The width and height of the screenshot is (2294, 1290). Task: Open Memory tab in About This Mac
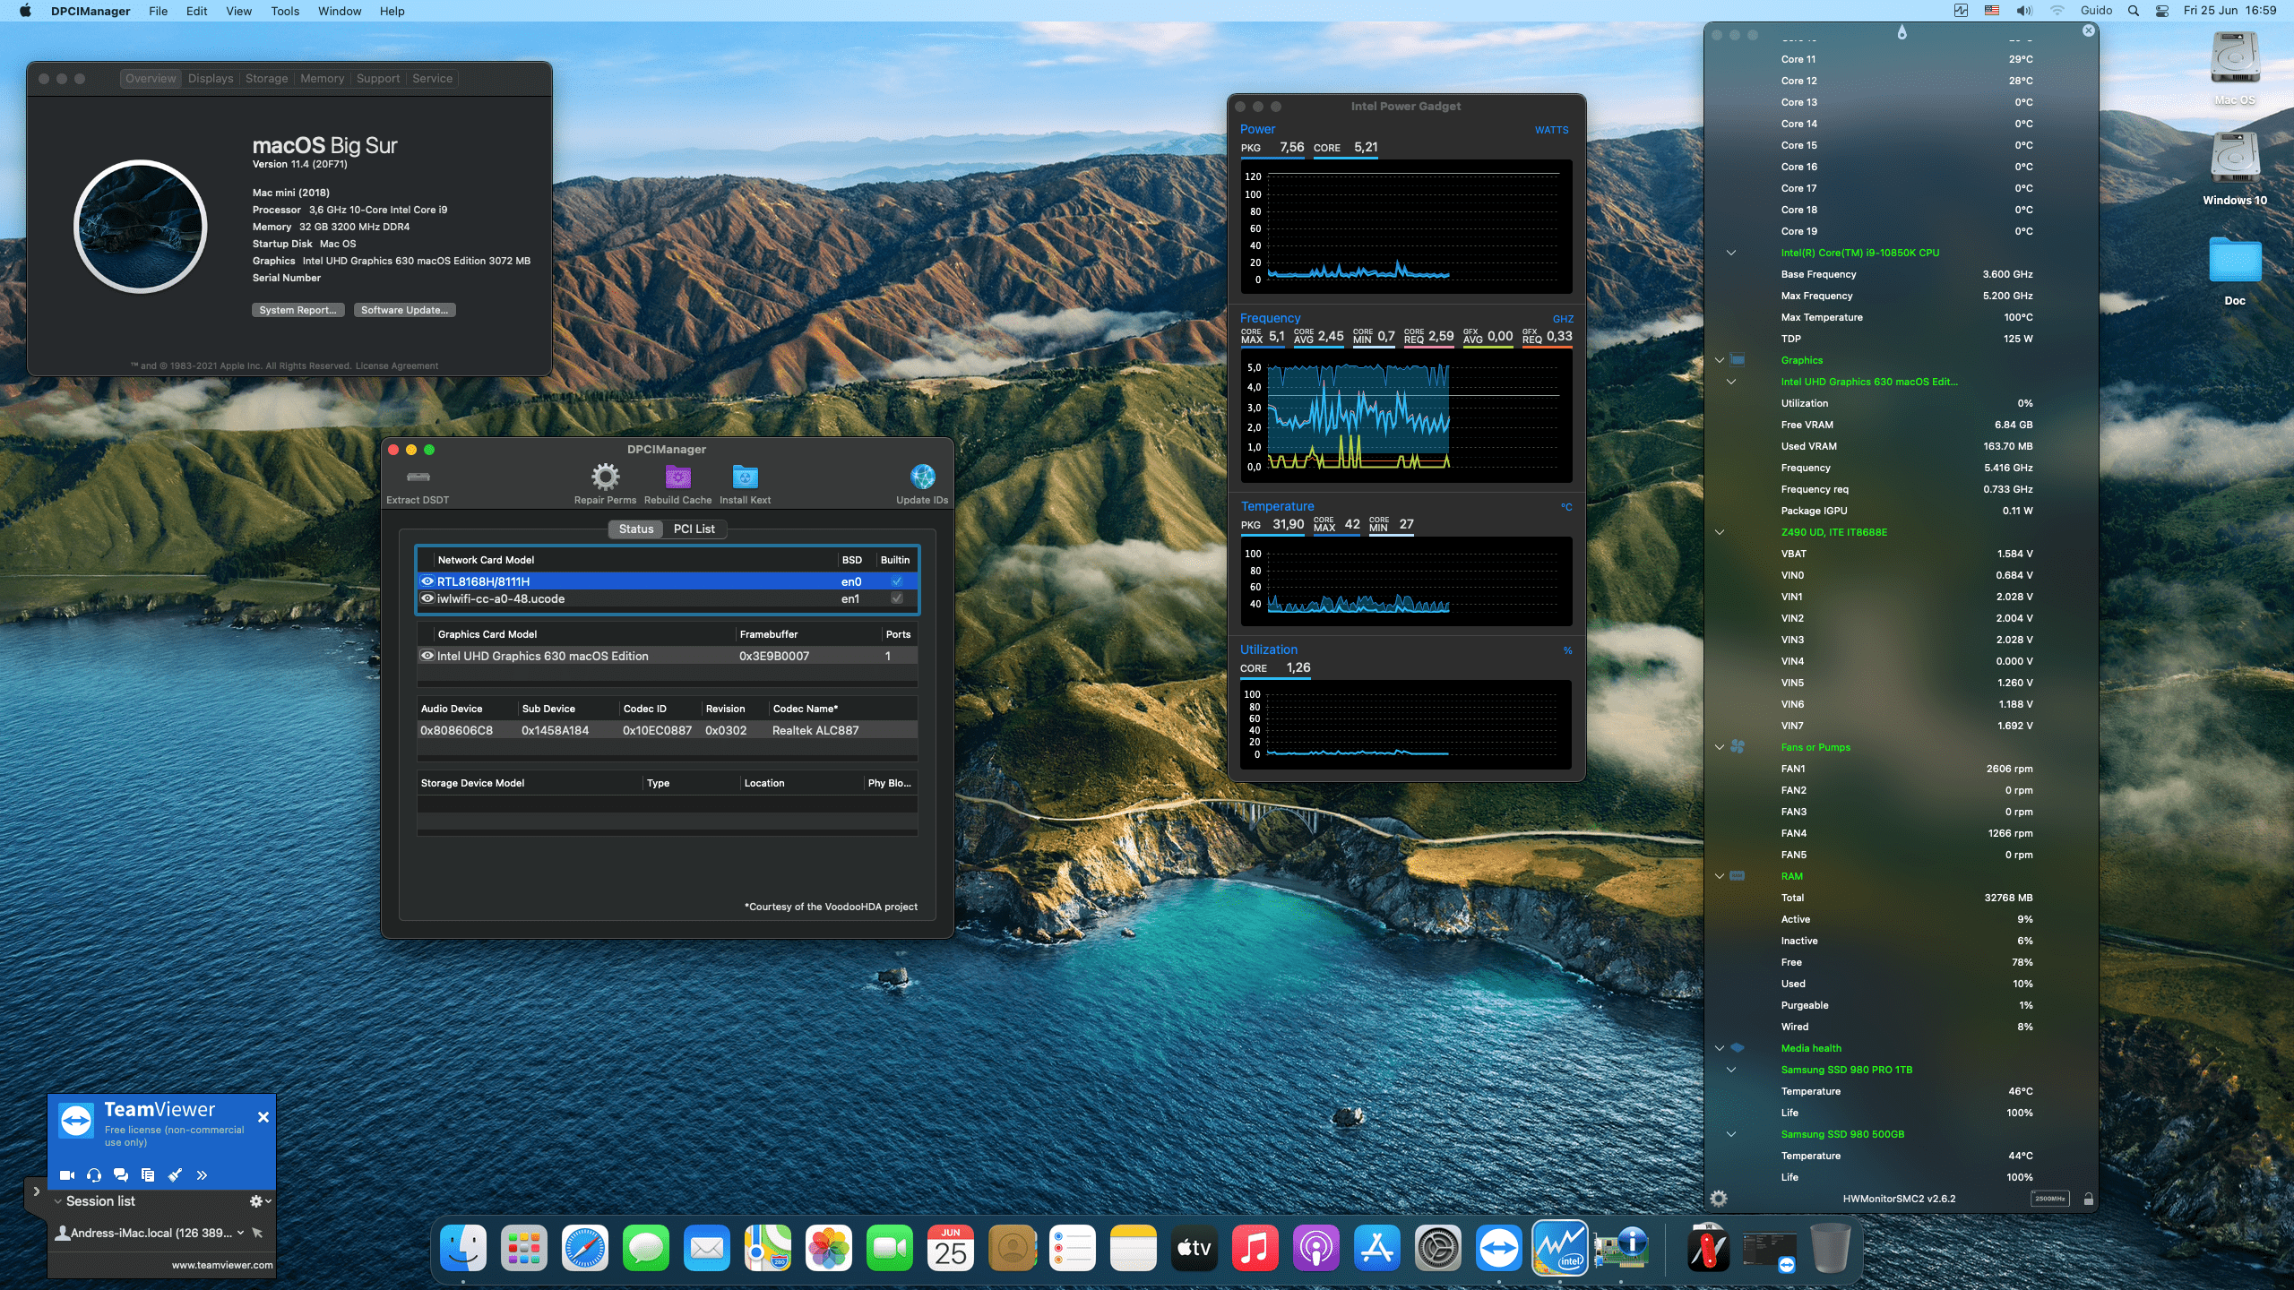[322, 79]
